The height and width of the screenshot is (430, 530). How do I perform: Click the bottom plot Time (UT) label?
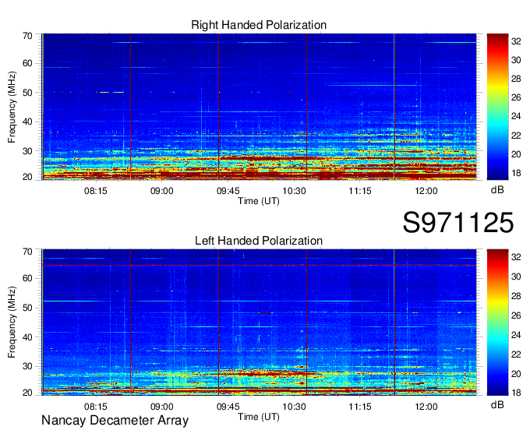click(259, 417)
